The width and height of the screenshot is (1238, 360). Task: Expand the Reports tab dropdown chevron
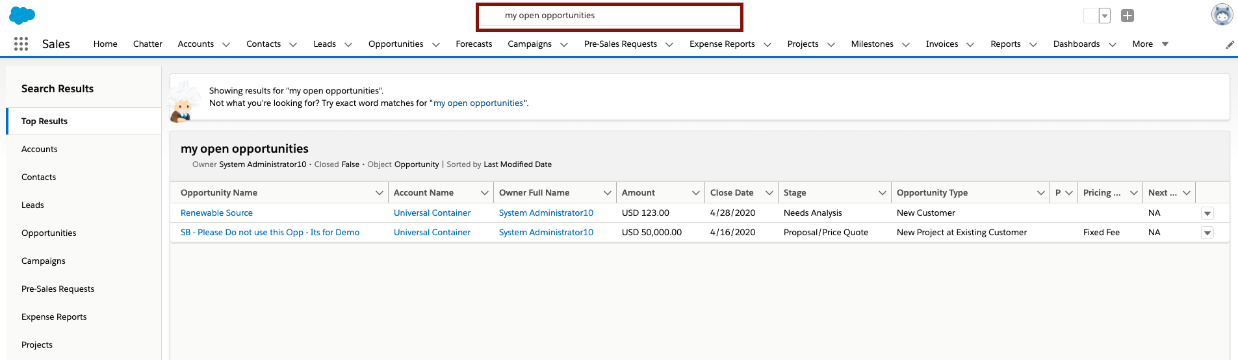coord(1033,45)
